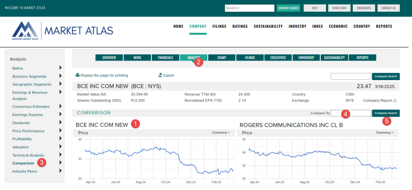412x190 pixels.
Task: Select Valuation in sidebar
Action: 21,147
